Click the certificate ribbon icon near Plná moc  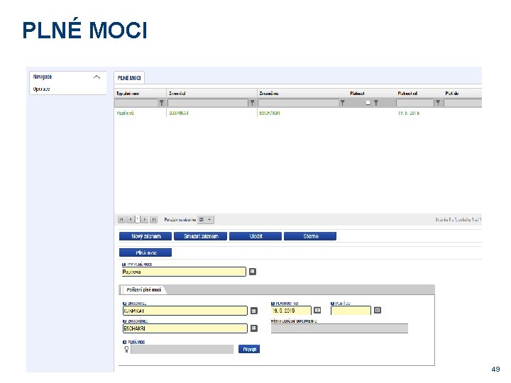[126, 350]
